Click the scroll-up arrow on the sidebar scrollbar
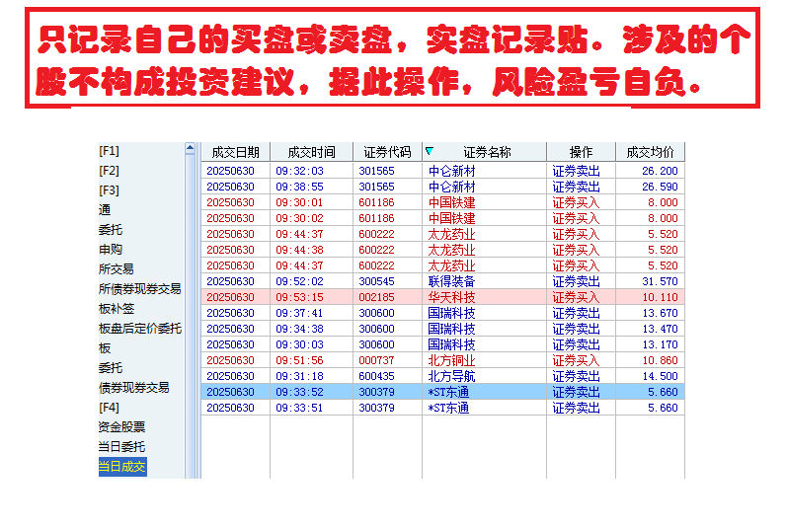 (190, 148)
